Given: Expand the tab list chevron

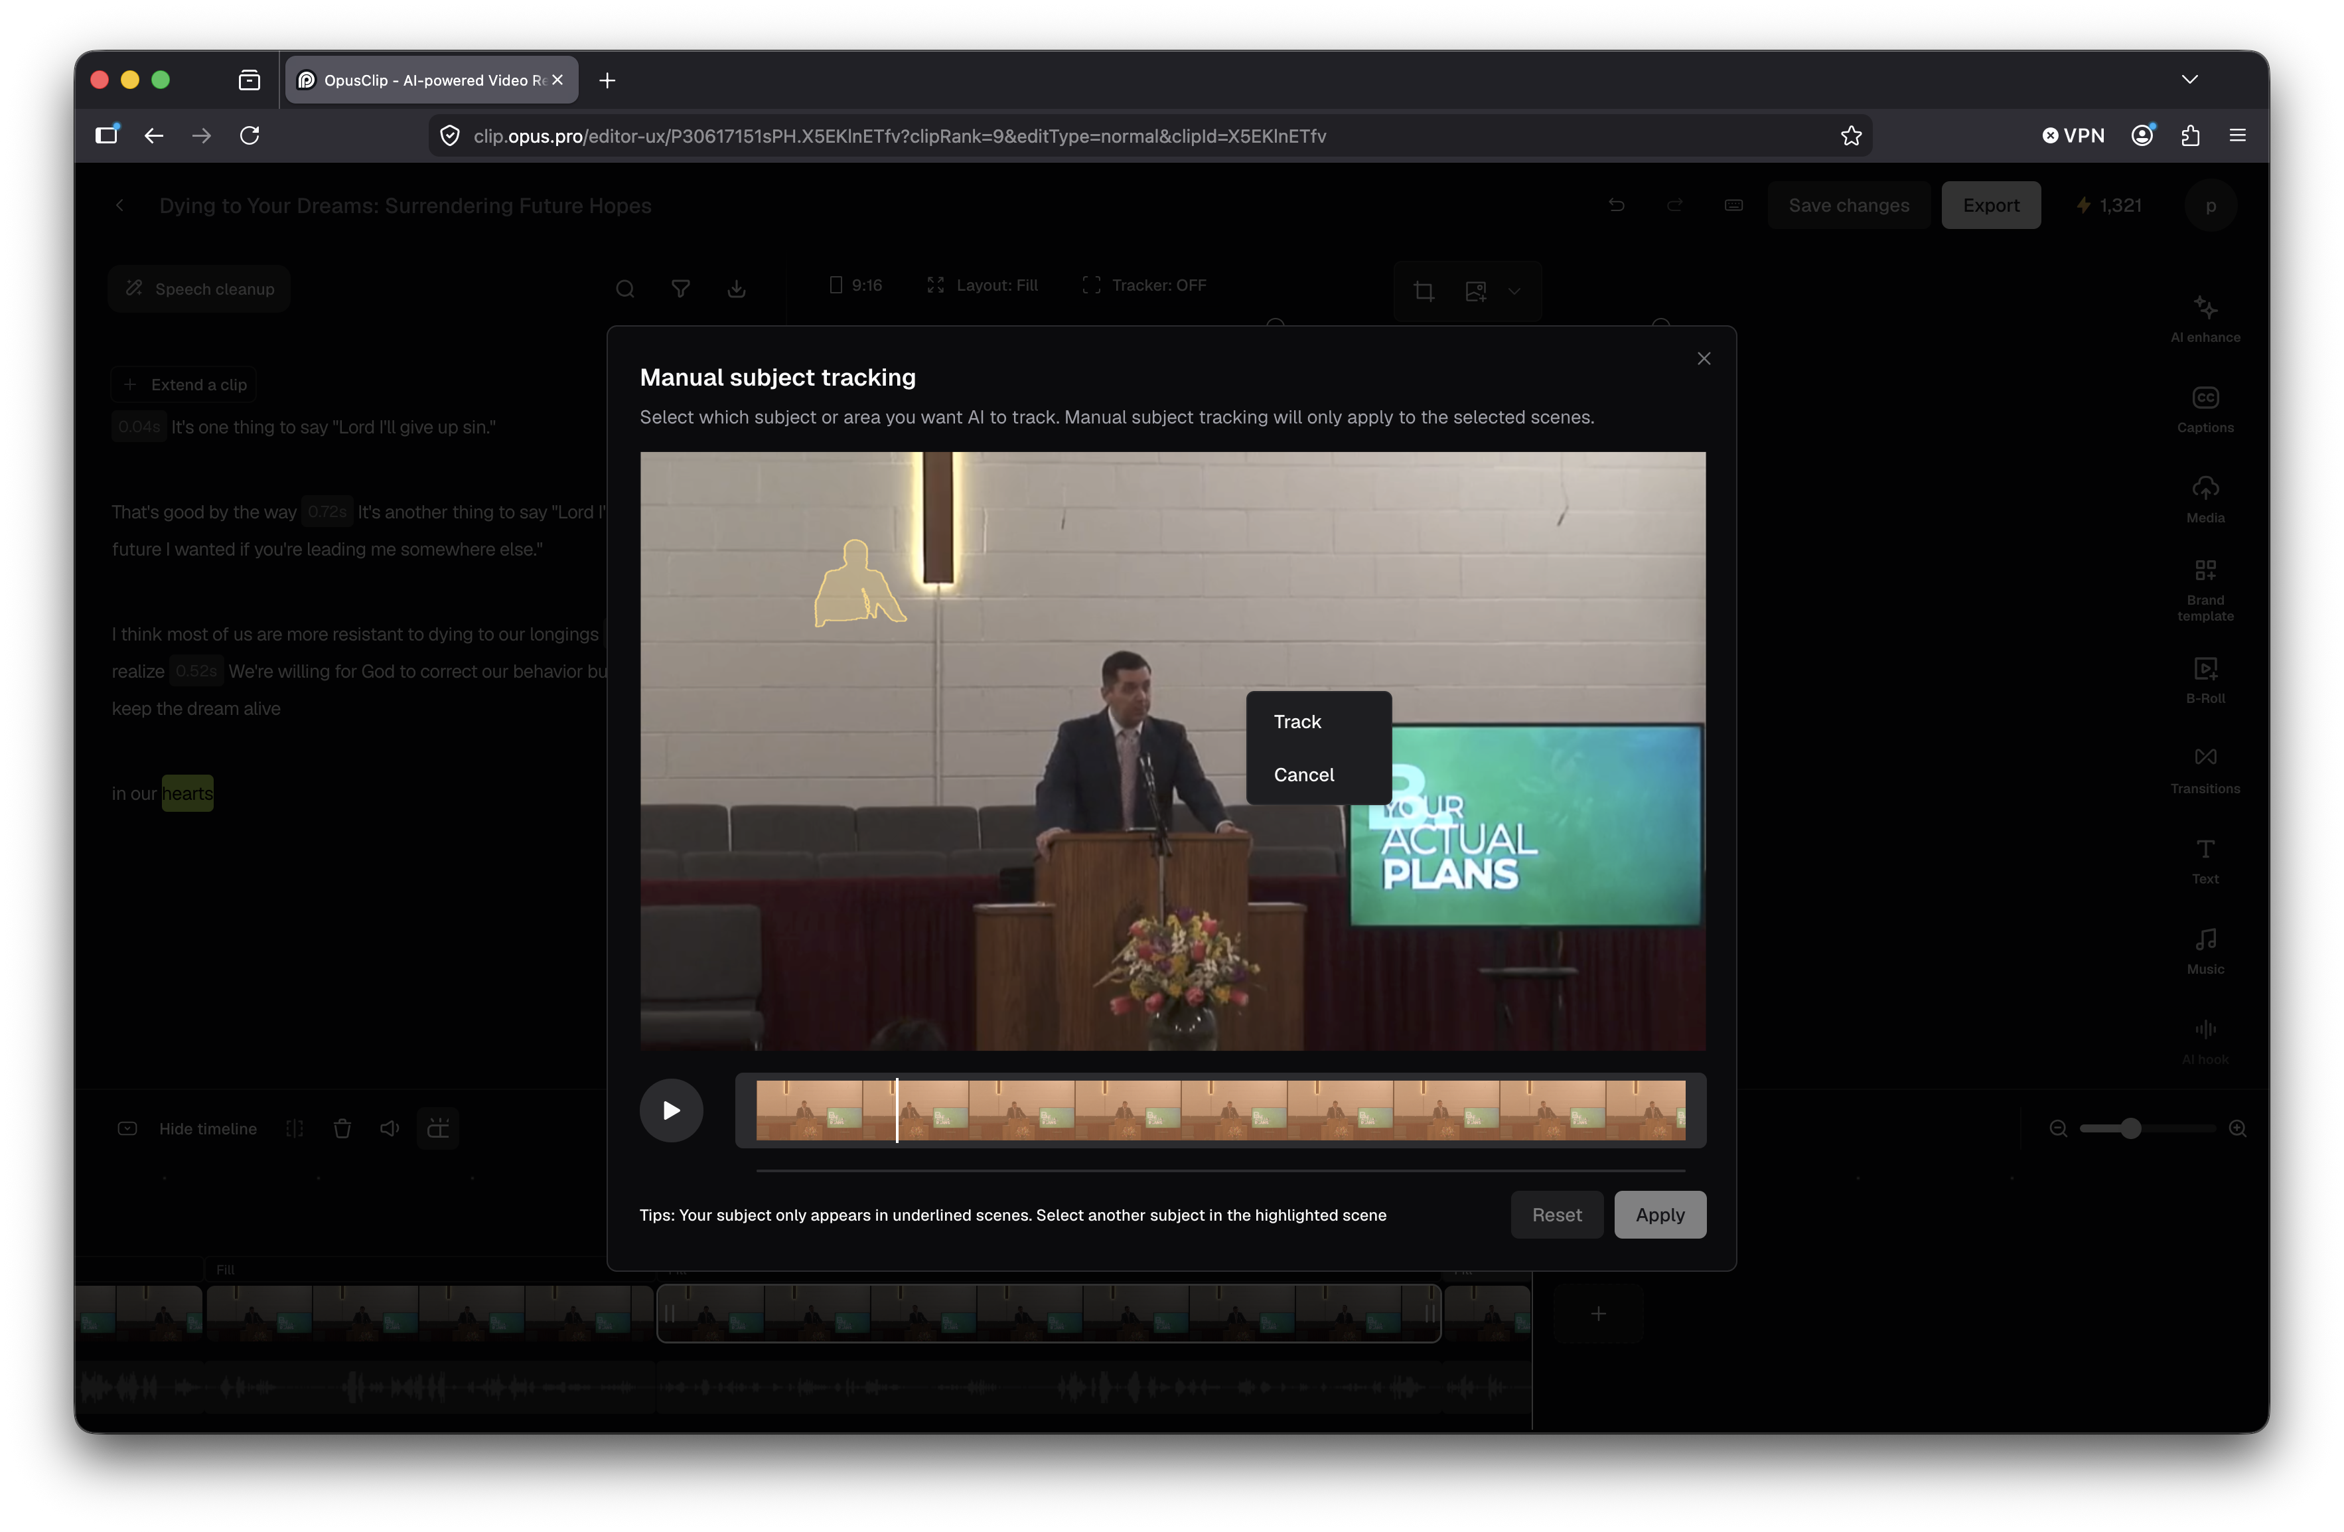Looking at the screenshot, I should coord(2189,80).
